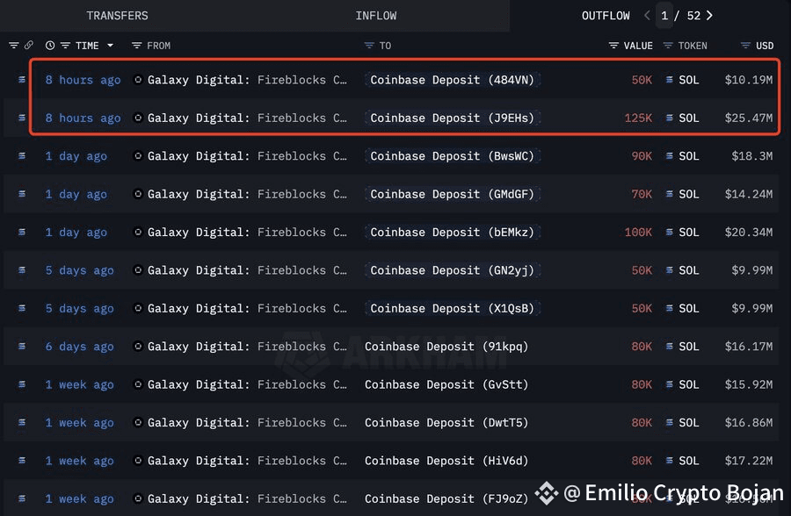Click Solana chain icon in bEMkz row

tap(22, 233)
